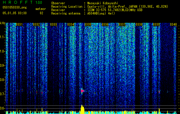Image resolution: width=180 pixels, height=114 pixels.
Task: Click the 'meteor' label
Action: 41,9
